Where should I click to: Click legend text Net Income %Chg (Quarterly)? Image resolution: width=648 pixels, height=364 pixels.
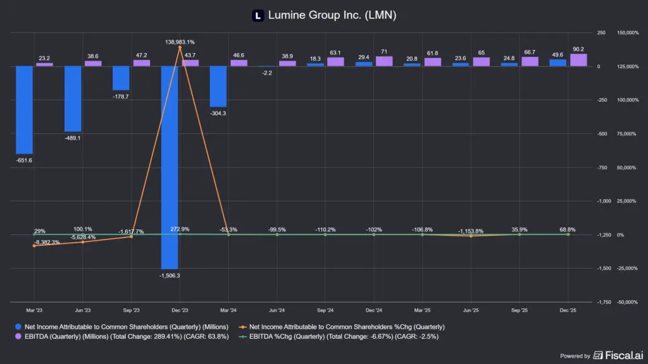tap(347, 327)
